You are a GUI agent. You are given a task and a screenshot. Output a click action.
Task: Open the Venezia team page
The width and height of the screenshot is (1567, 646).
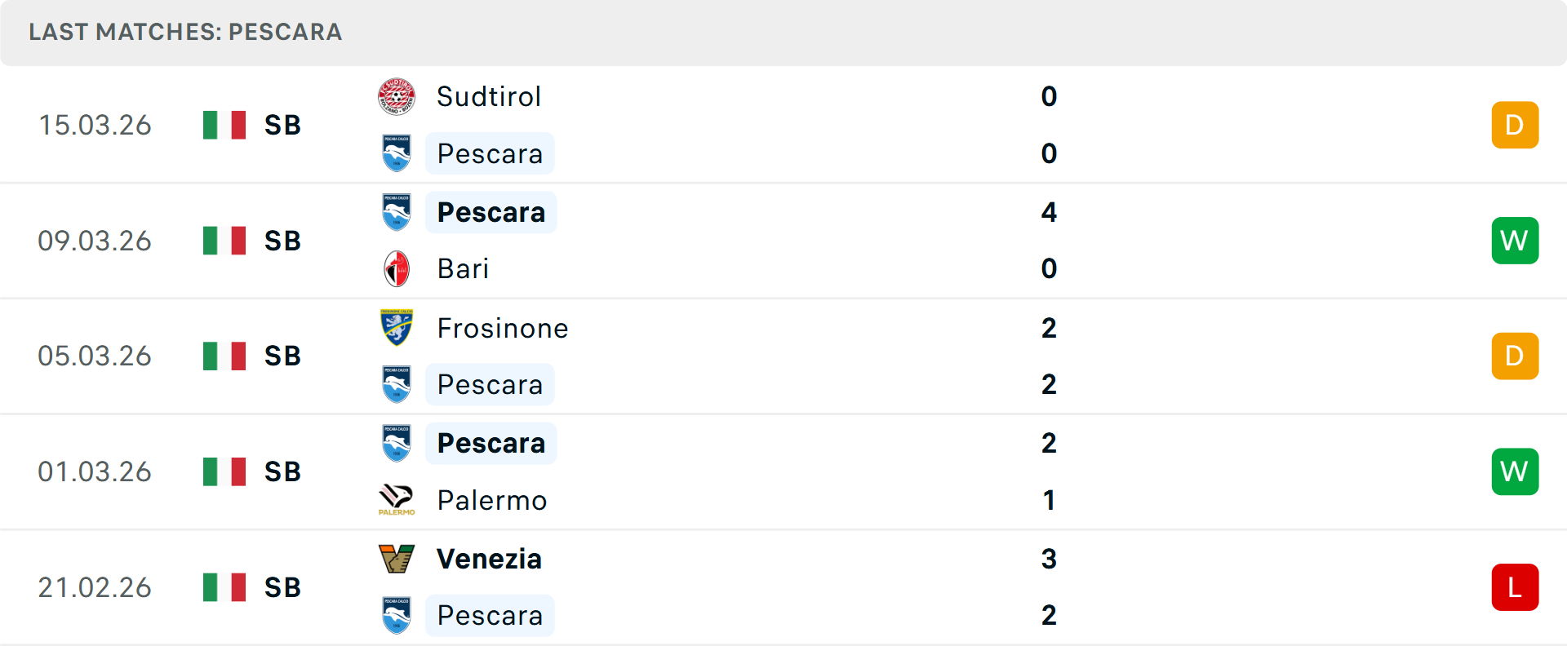[x=488, y=559]
